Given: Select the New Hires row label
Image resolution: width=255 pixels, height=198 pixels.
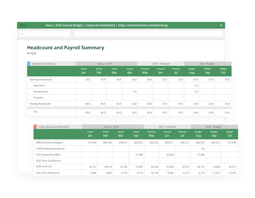Looking at the screenshot, I should point(39,86).
